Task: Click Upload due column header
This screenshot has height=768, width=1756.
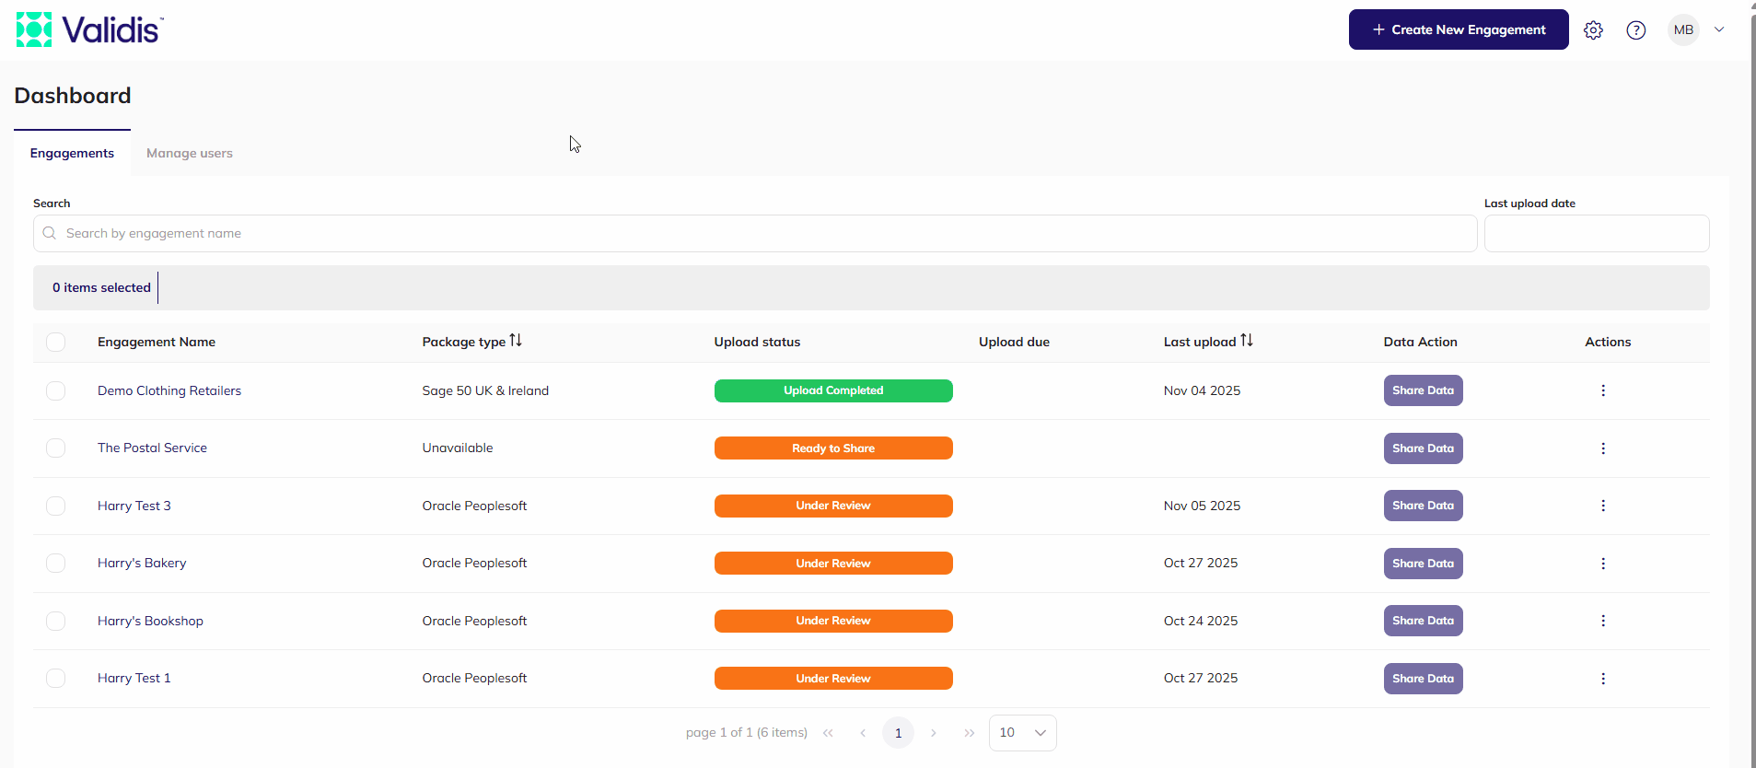Action: (1014, 342)
